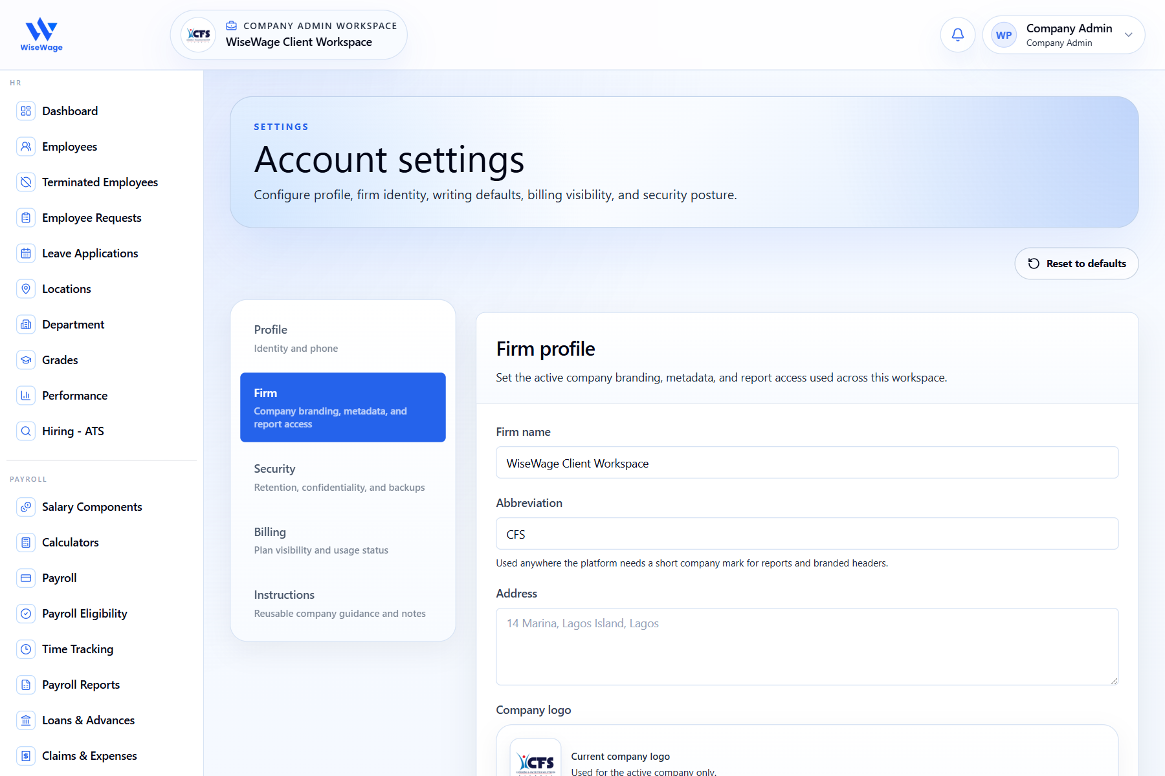Open Employees page

click(69, 147)
